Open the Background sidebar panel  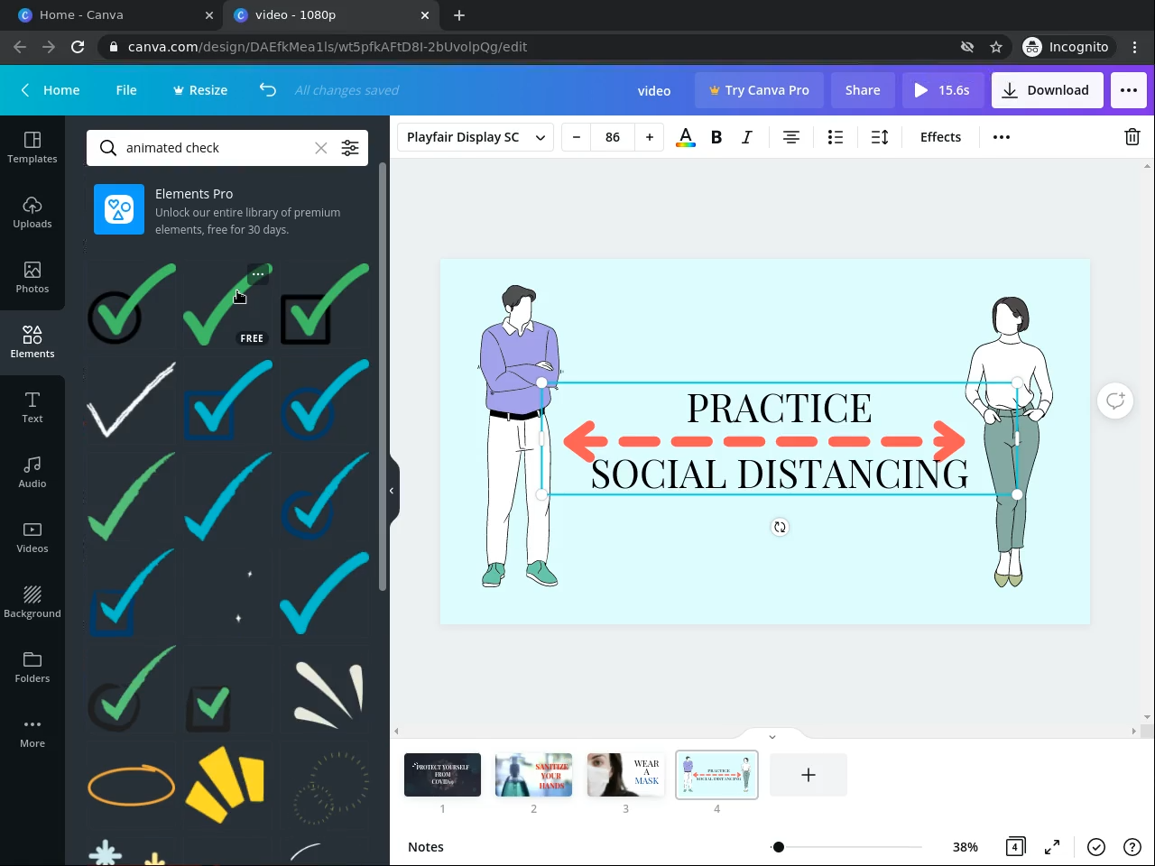coord(32,602)
